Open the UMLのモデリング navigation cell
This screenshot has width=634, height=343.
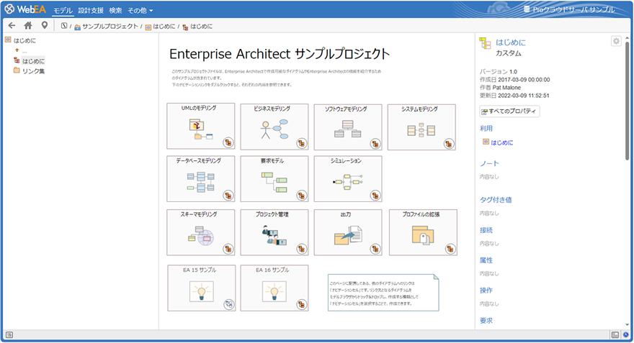coord(200,126)
